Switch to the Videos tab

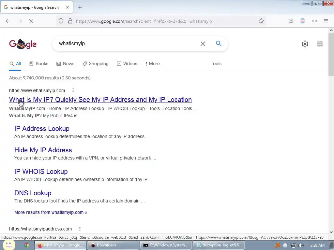(127, 63)
